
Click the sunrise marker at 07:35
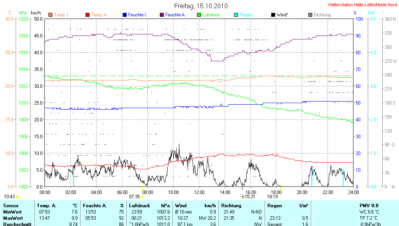click(x=142, y=196)
